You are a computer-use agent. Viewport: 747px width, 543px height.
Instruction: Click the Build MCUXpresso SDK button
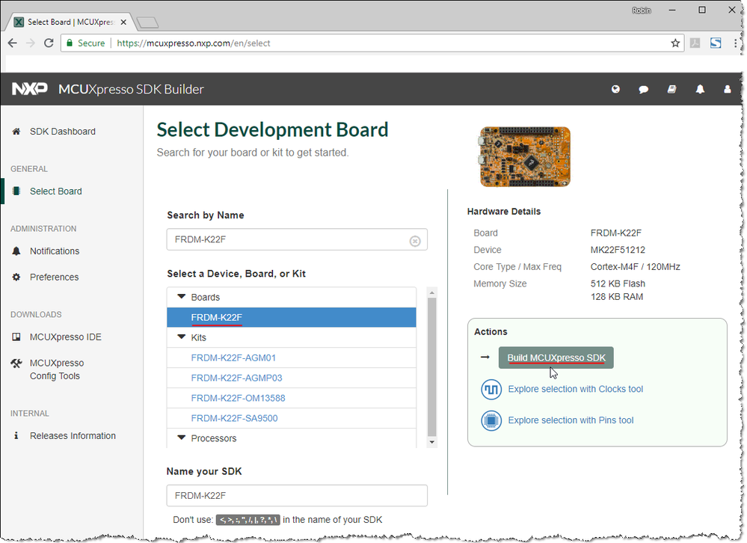pyautogui.click(x=556, y=358)
